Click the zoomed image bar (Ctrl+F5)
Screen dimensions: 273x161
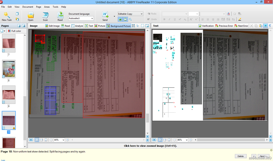(x=150, y=146)
